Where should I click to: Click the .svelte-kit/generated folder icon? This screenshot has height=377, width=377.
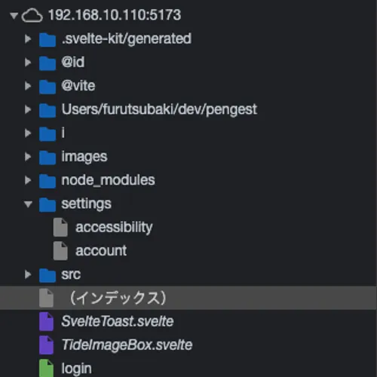click(x=48, y=39)
